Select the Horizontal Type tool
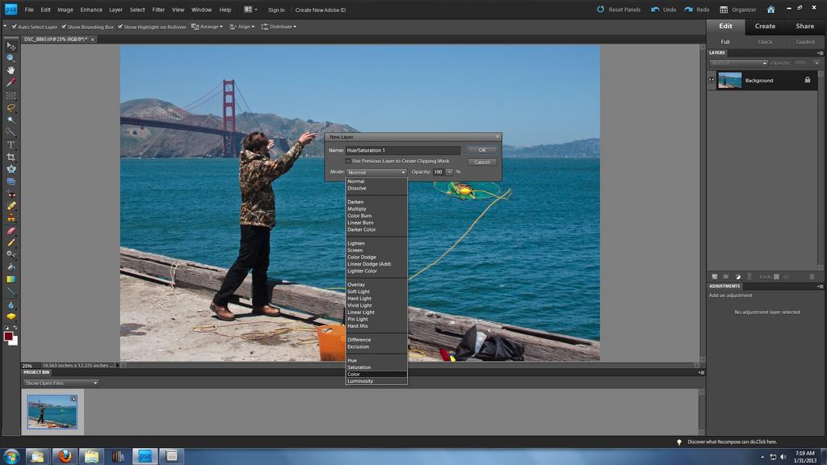The height and width of the screenshot is (465, 827). pos(10,145)
